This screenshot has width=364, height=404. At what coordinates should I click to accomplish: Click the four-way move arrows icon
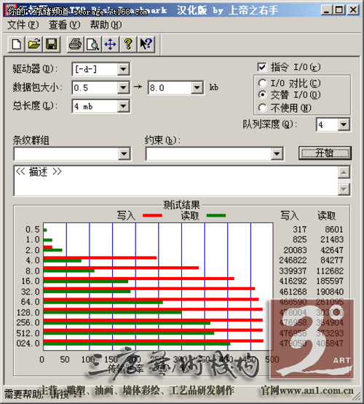click(110, 44)
